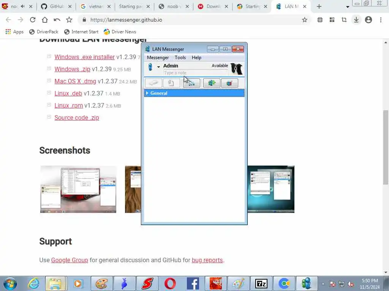Open a new browser tab

(x=319, y=6)
